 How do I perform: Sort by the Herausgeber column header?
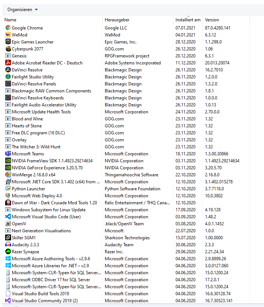point(117,20)
